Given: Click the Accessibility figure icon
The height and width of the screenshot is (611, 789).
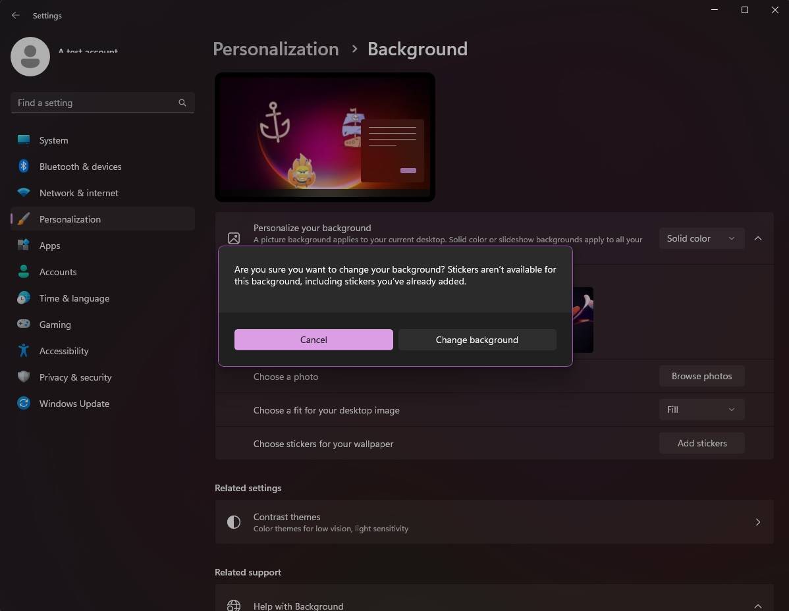Looking at the screenshot, I should 24,351.
